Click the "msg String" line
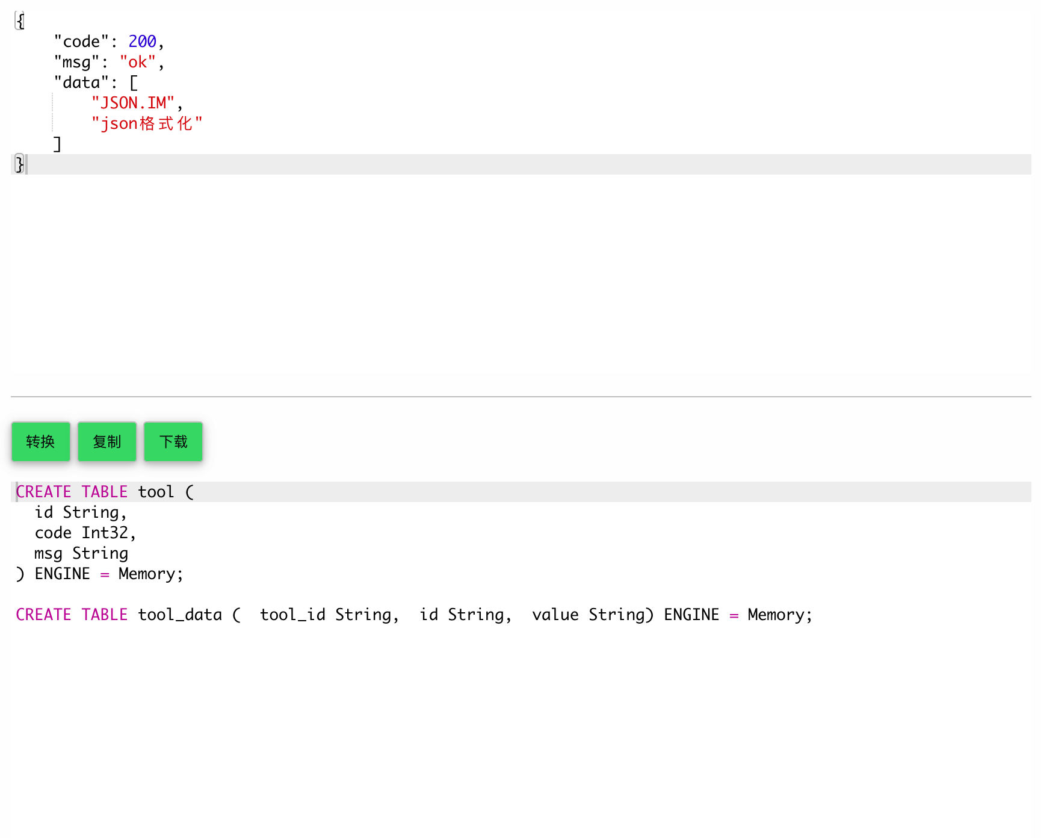1041x838 pixels. [81, 553]
